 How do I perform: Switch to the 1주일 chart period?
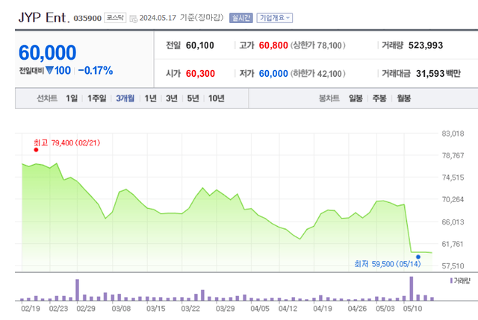(97, 98)
